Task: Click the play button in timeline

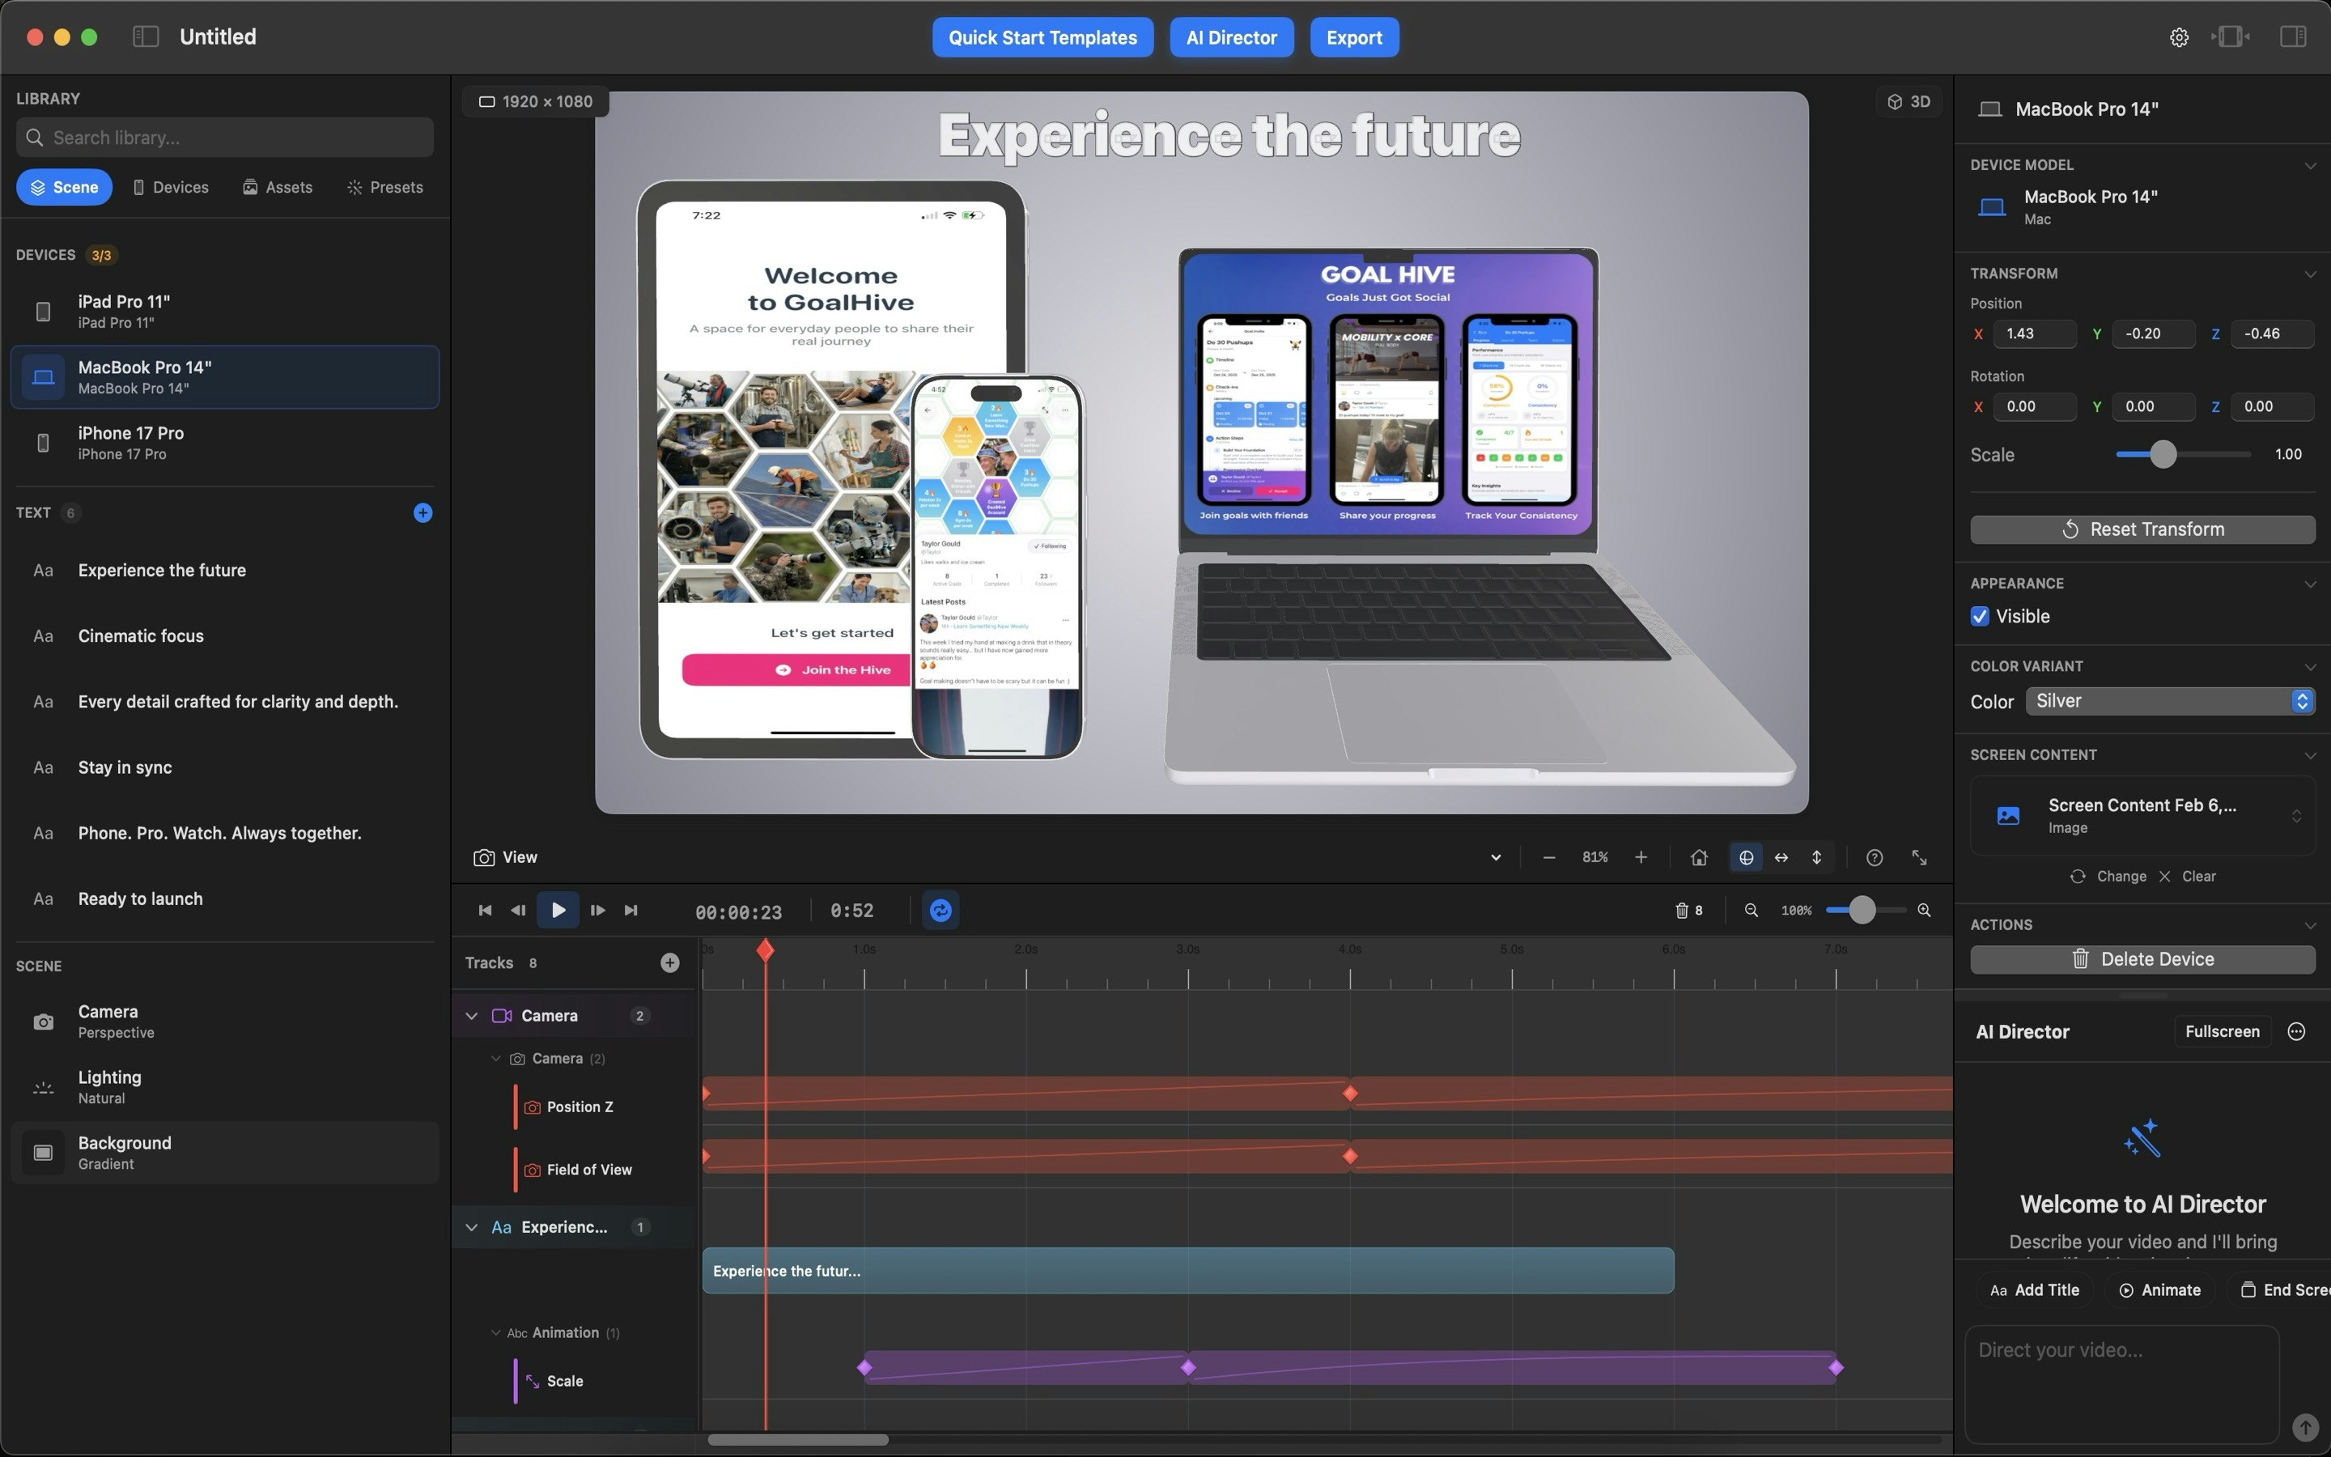Action: [558, 910]
